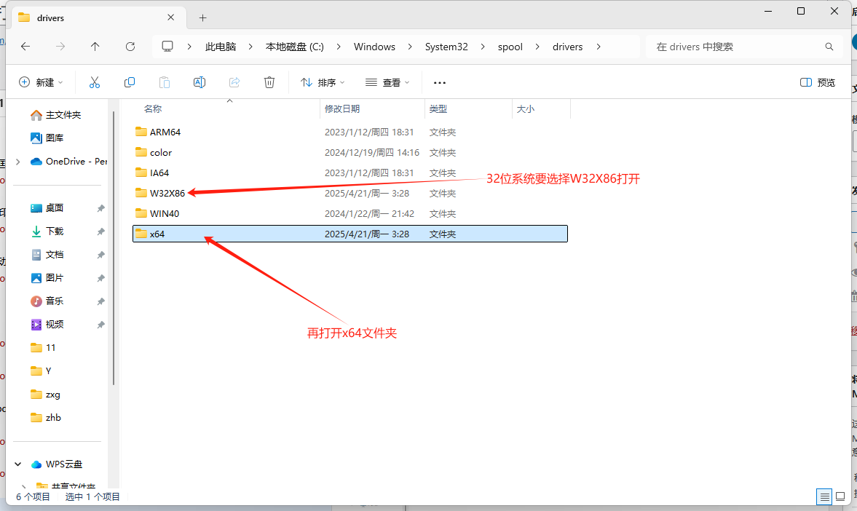Click spool breadcrumb in address bar
Image resolution: width=857 pixels, height=511 pixels.
click(510, 47)
